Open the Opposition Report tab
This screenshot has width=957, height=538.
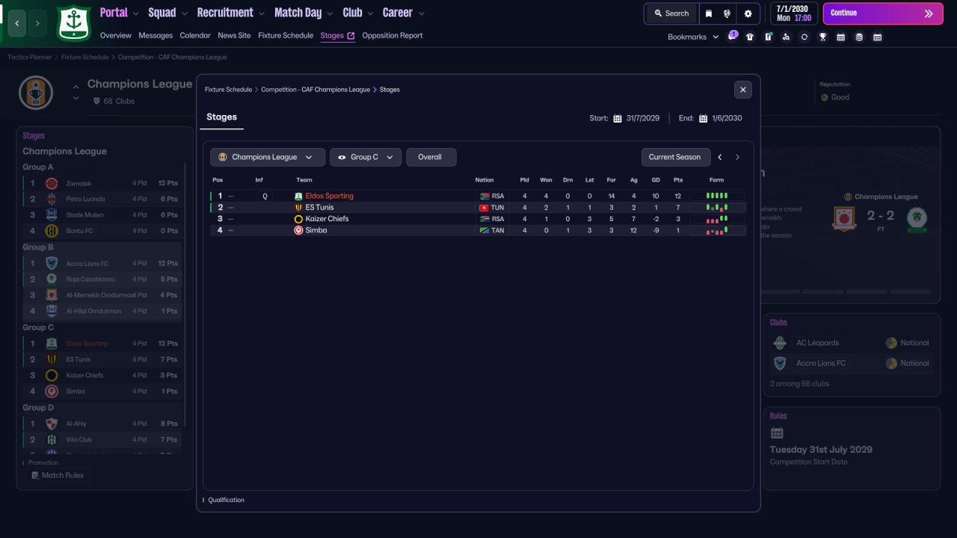(393, 36)
